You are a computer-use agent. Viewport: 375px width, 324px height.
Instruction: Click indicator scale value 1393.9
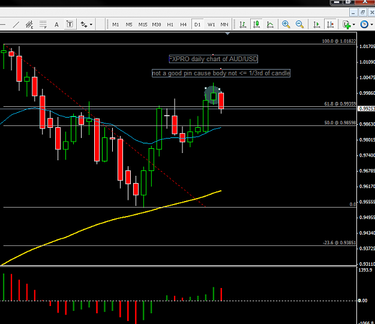point(365,270)
